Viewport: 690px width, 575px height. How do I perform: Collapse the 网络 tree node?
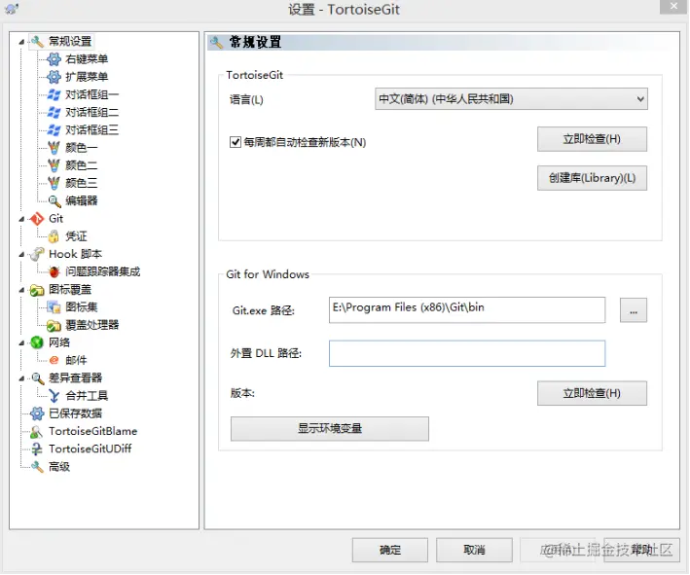click(x=21, y=342)
